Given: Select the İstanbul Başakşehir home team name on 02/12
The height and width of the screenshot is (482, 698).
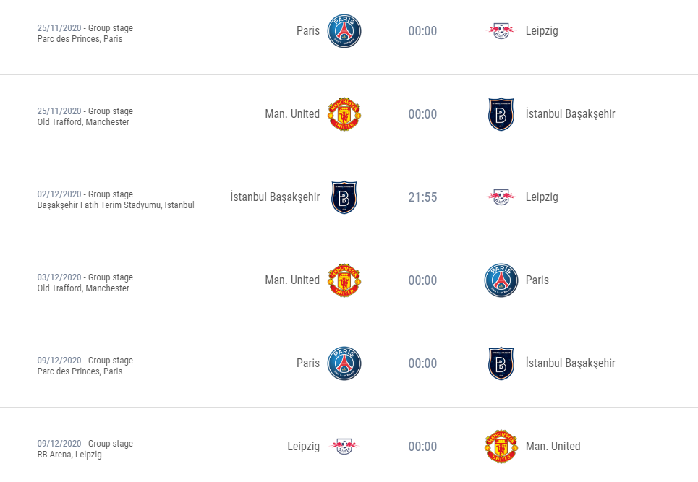Looking at the screenshot, I should click(x=275, y=197).
